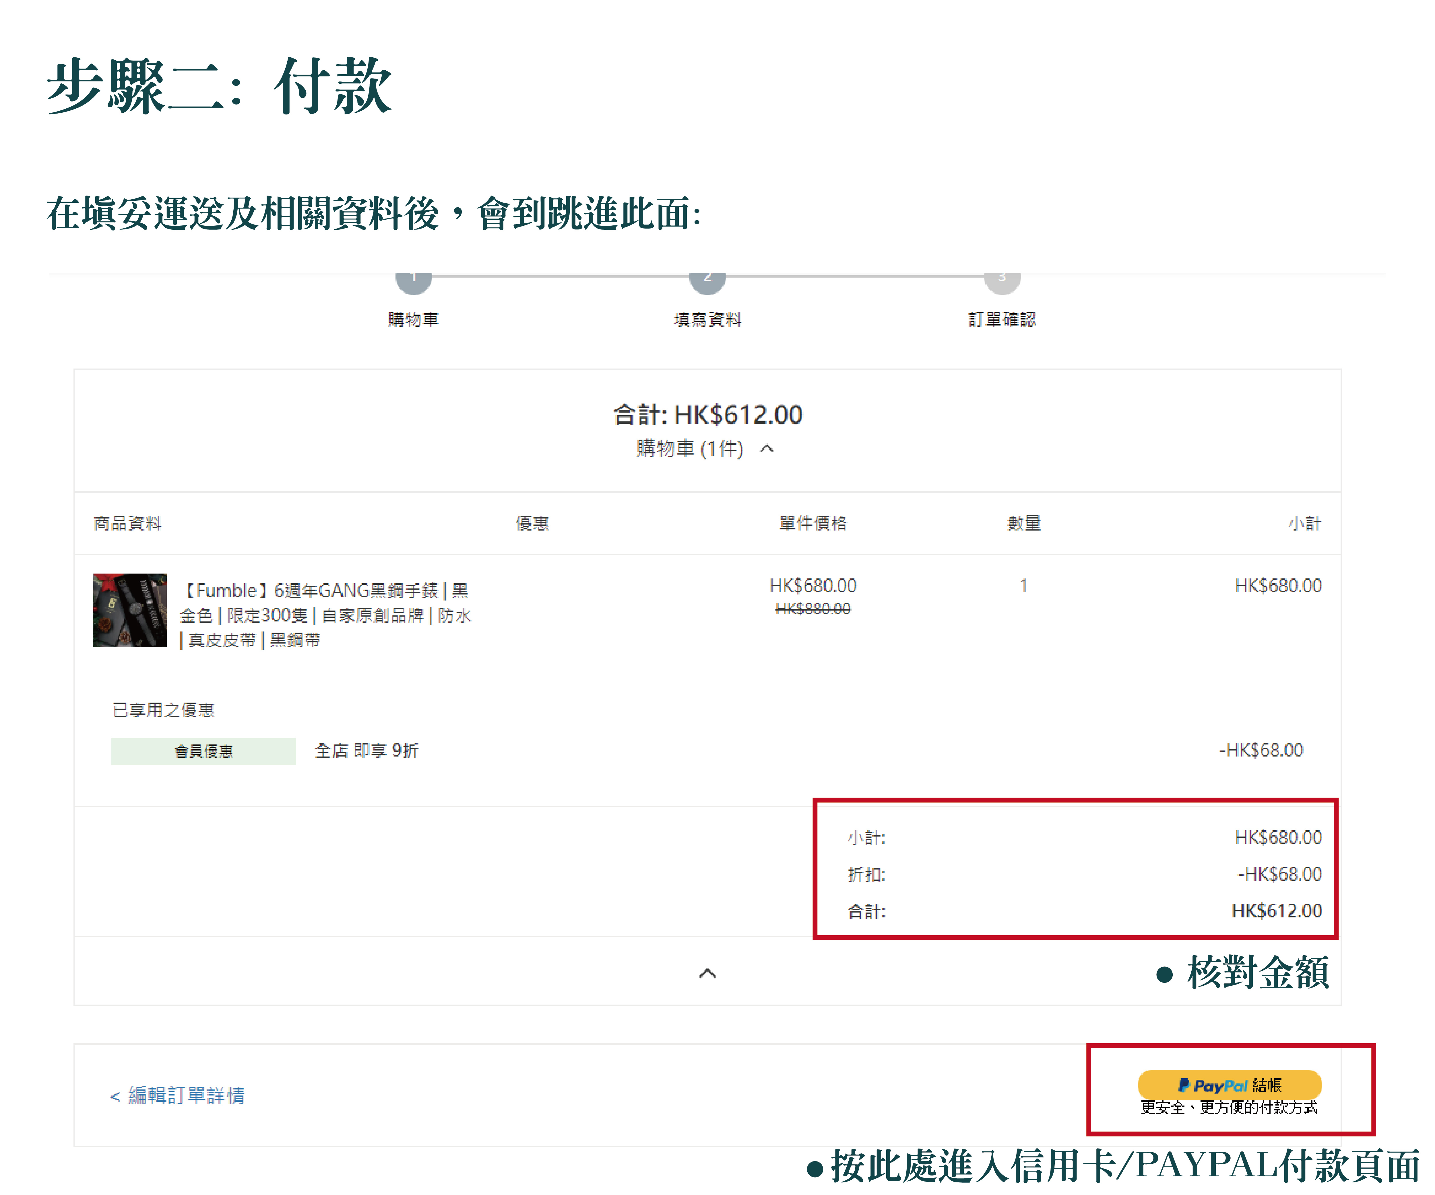This screenshot has height=1195, width=1435.
Task: Click the bottom collapse chevron arrow
Action: [x=707, y=973]
